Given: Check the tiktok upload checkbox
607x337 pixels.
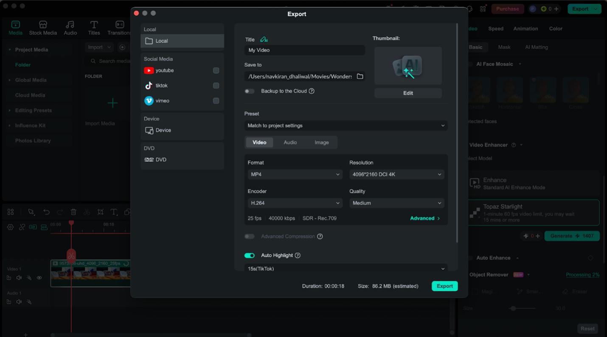Looking at the screenshot, I should click(216, 86).
